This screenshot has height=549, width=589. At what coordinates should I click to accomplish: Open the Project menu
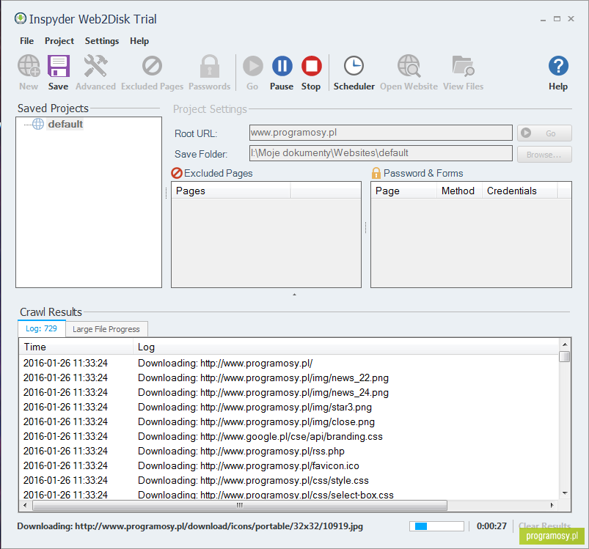tap(59, 41)
